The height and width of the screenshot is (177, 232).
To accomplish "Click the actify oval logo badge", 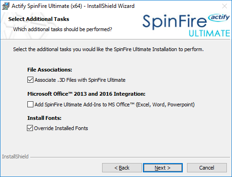I will click(219, 18).
